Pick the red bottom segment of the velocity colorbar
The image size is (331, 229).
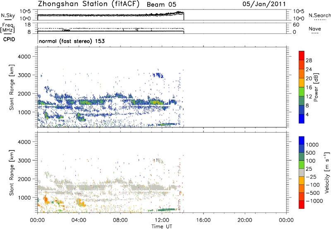[x=302, y=204]
